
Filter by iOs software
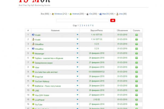tap(90, 14)
